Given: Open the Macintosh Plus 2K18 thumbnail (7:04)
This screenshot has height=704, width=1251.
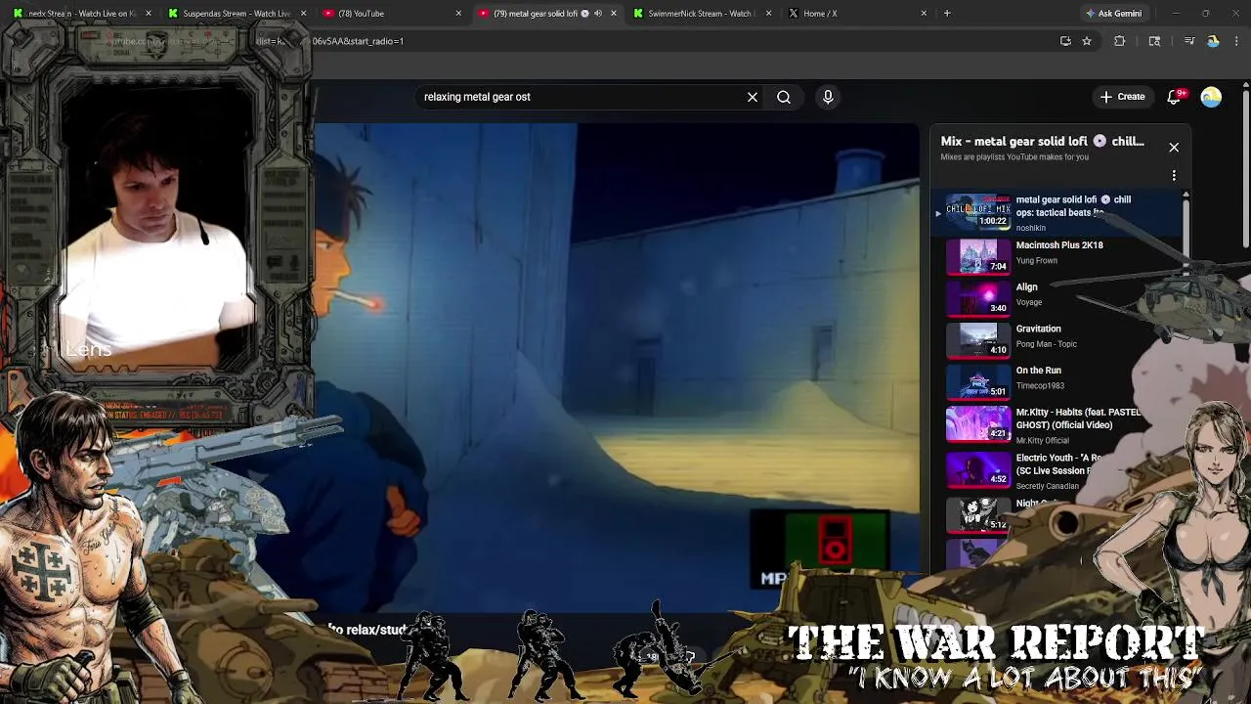Looking at the screenshot, I should pos(978,256).
